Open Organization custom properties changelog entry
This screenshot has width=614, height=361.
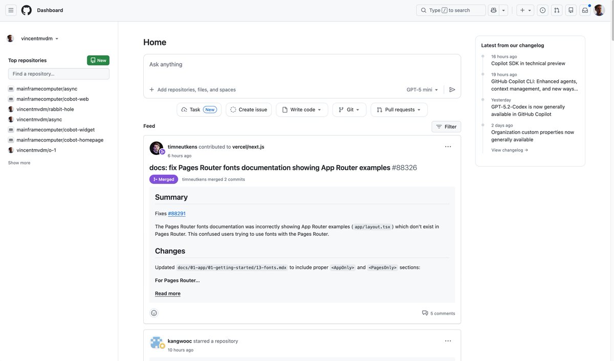533,136
